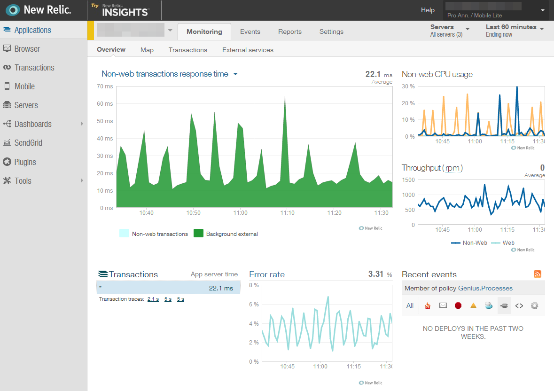Image resolution: width=554 pixels, height=391 pixels.
Task: Open the Help menu
Action: tap(428, 10)
